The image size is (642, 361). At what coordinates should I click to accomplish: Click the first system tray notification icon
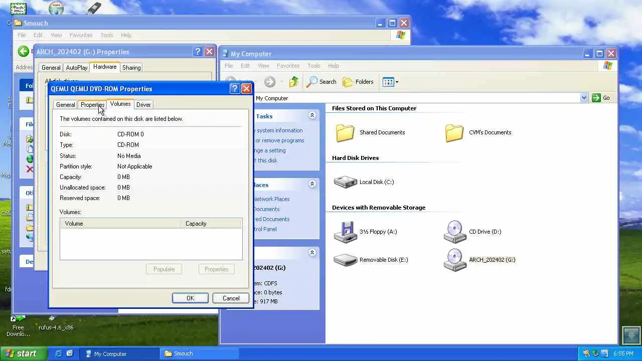click(x=586, y=353)
